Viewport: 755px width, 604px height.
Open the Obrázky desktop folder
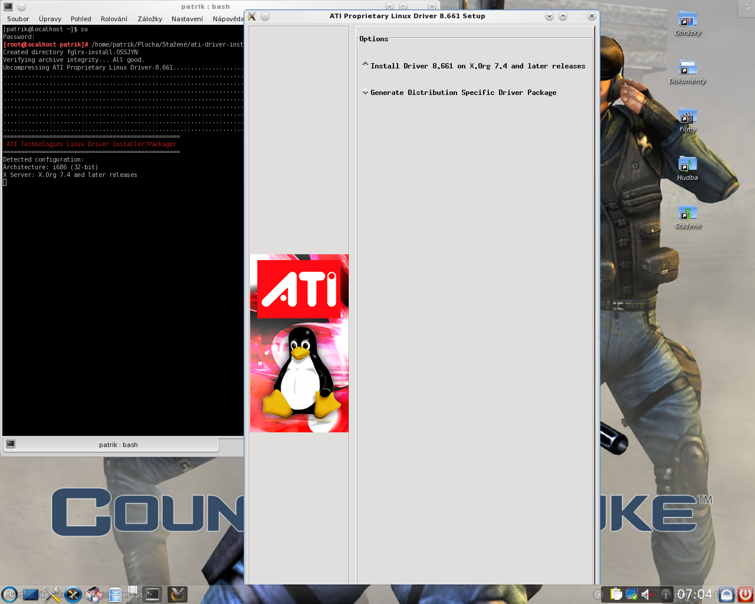coord(688,24)
